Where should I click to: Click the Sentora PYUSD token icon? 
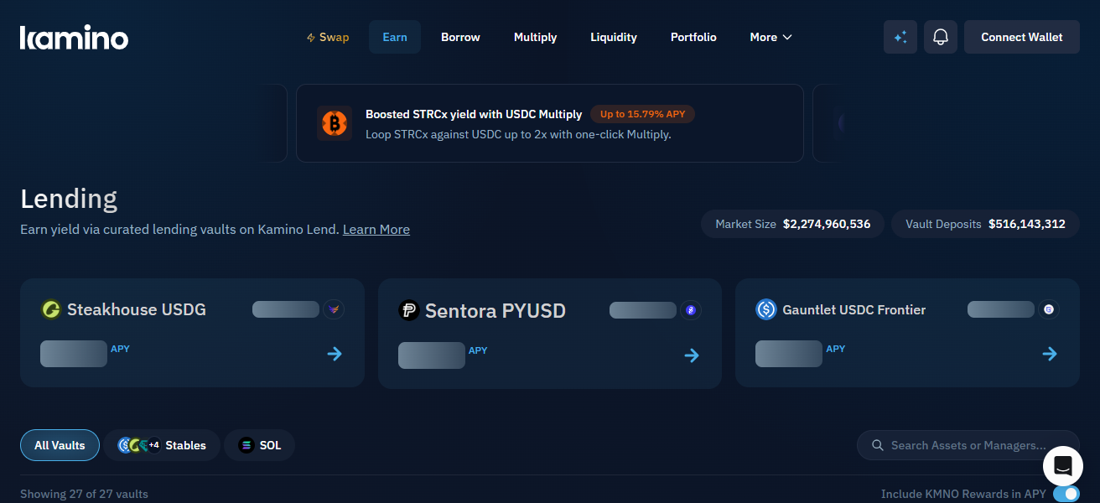pyautogui.click(x=408, y=310)
